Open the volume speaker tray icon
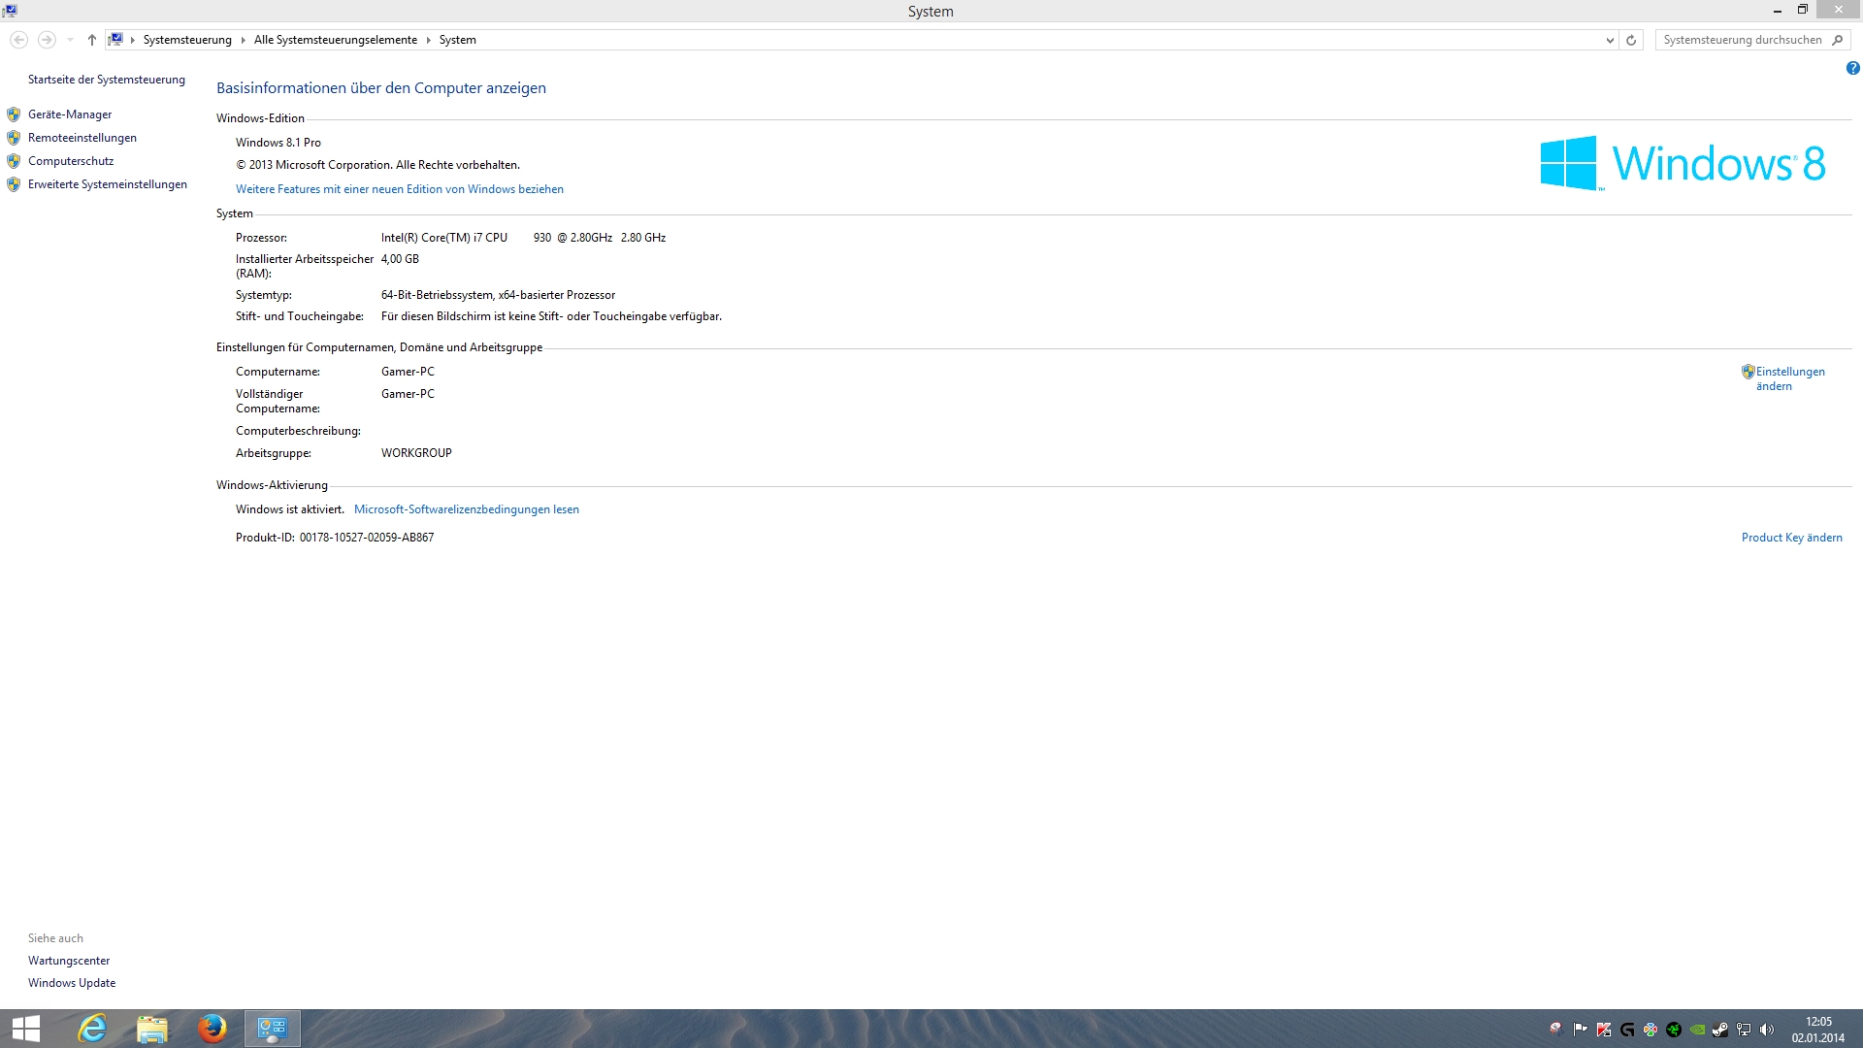This screenshot has height=1048, width=1863. pos(1767,1030)
